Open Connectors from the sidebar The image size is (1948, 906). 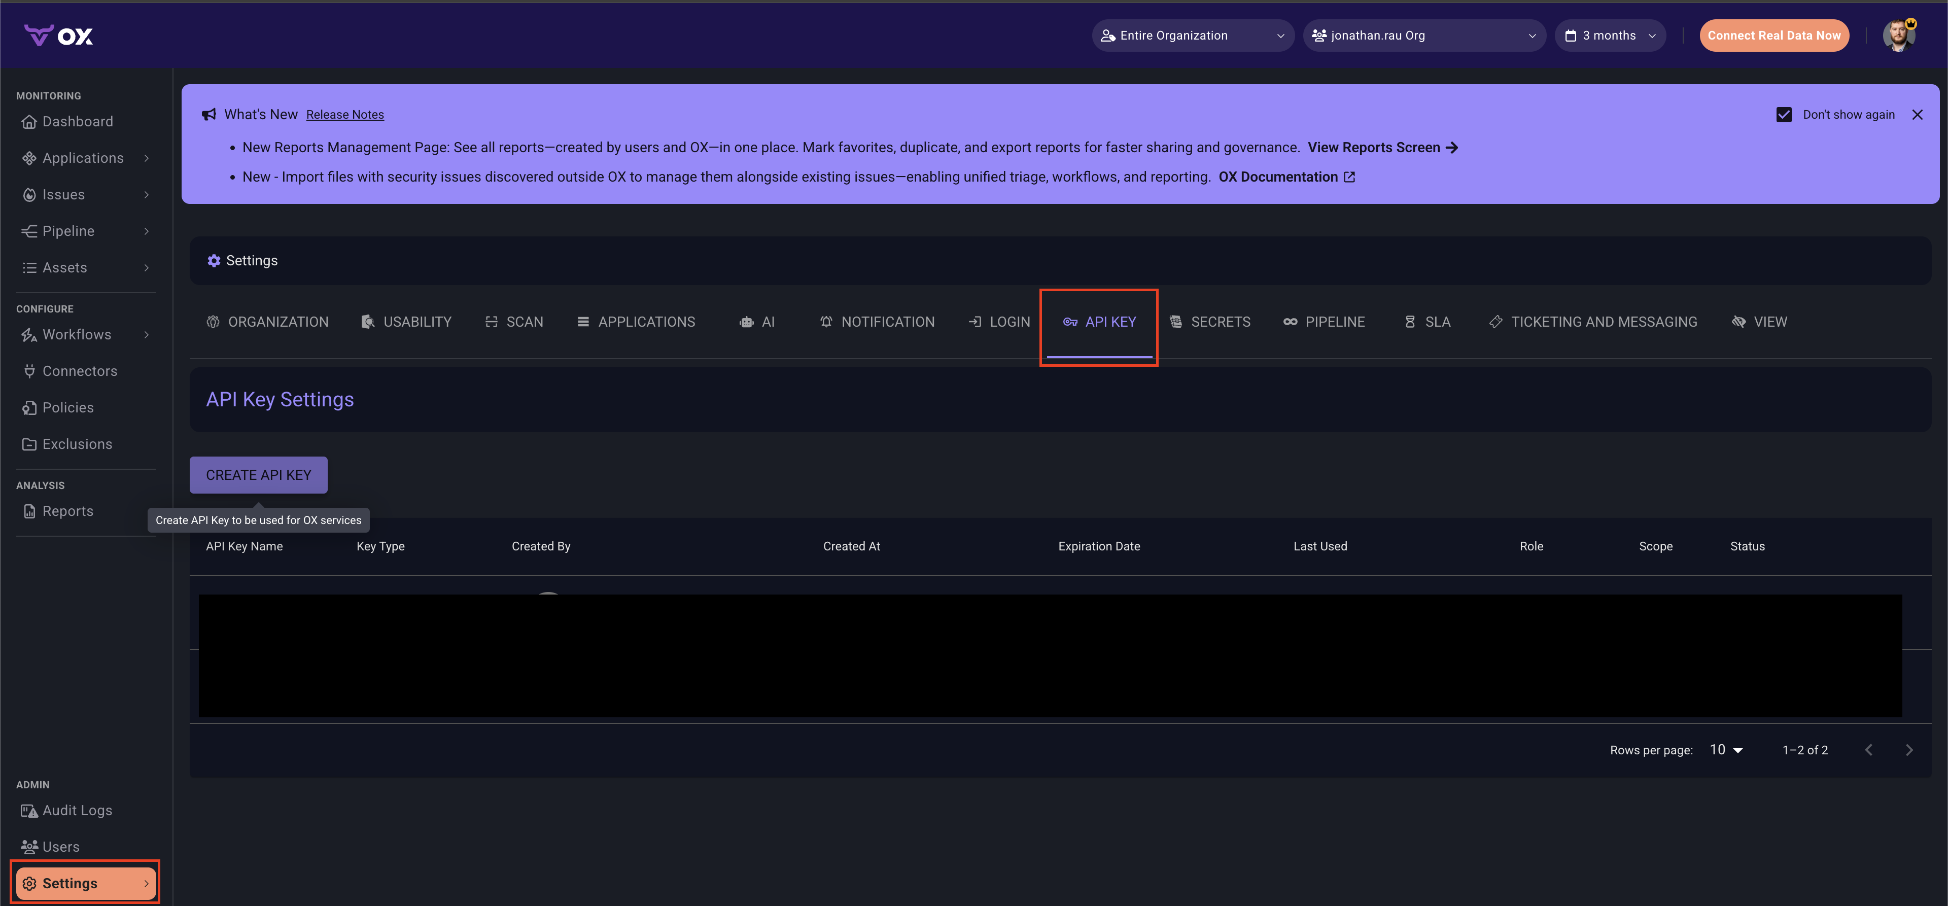click(80, 371)
